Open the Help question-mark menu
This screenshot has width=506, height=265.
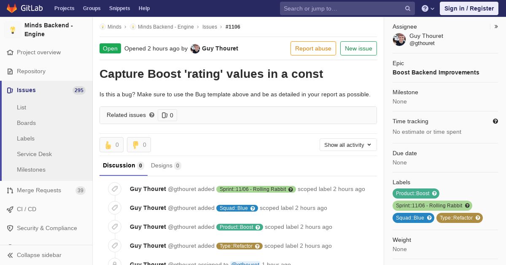tap(428, 8)
